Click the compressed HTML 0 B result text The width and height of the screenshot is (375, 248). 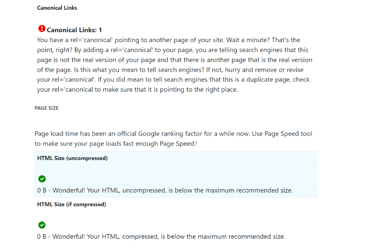click(x=161, y=237)
